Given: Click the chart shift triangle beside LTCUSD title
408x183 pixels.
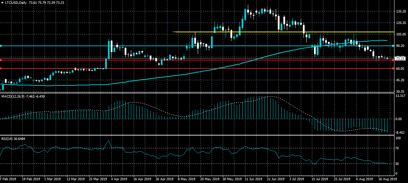Looking at the screenshot, I should (x=2, y=2).
